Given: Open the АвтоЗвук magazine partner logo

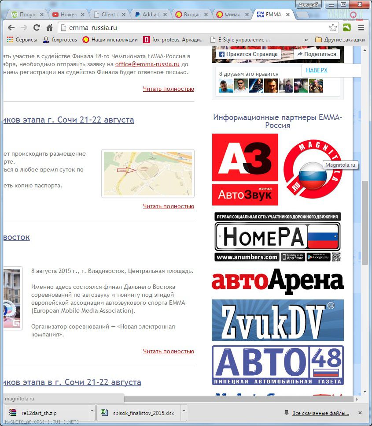Looking at the screenshot, I should [x=245, y=169].
